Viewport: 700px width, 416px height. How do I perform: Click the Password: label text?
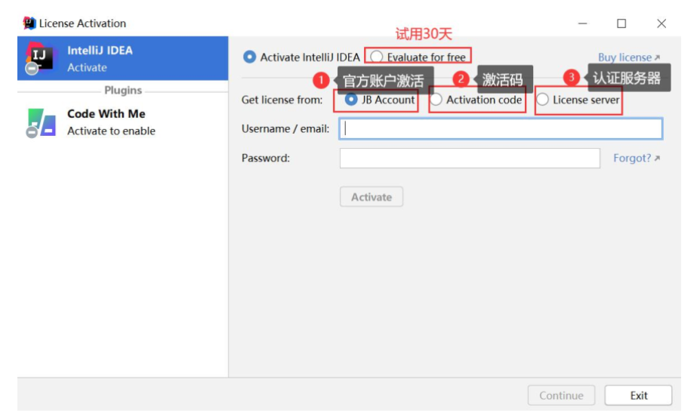(x=266, y=158)
